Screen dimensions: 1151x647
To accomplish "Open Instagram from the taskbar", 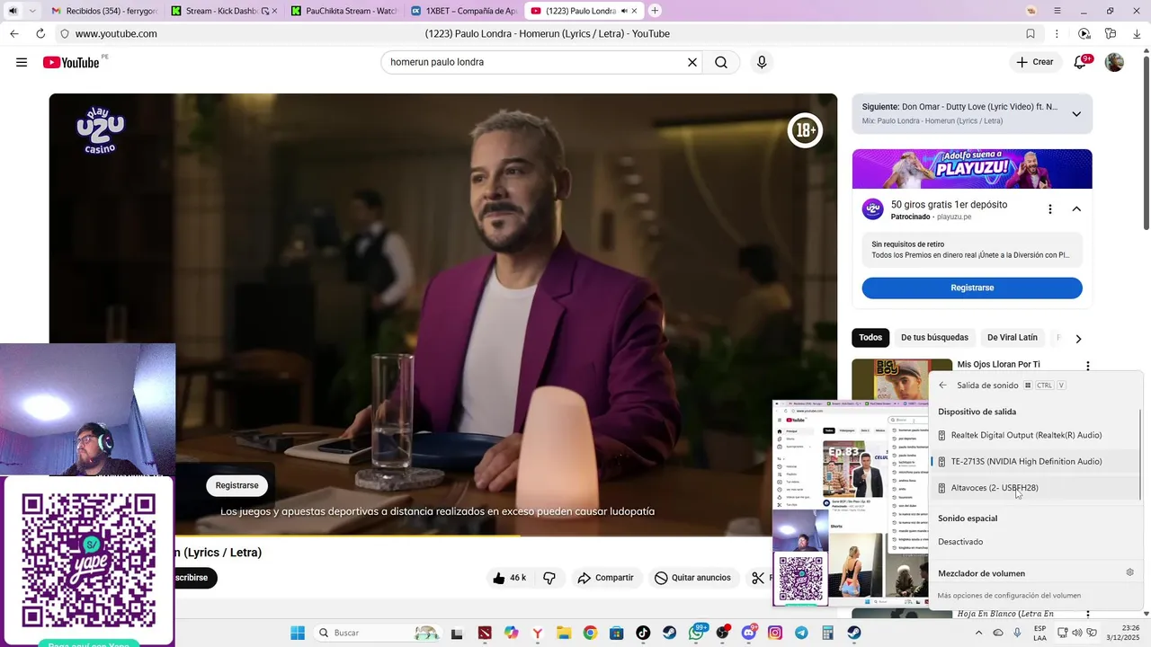I will pos(775,633).
